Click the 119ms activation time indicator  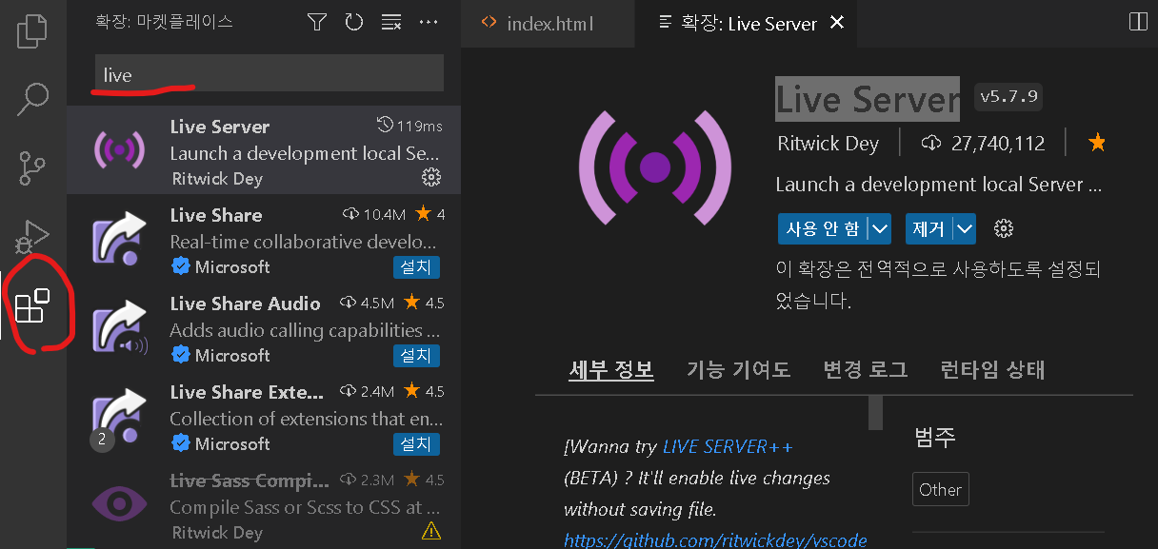click(409, 126)
